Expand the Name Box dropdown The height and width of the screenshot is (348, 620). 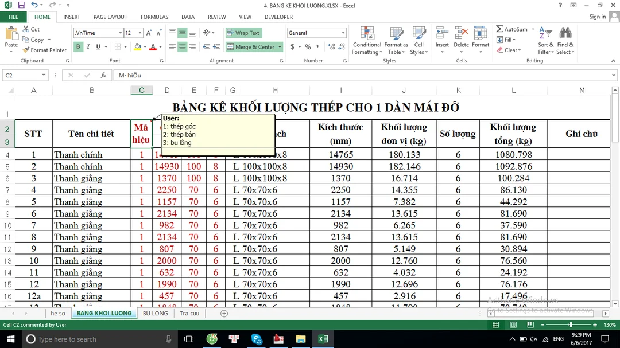click(x=44, y=75)
